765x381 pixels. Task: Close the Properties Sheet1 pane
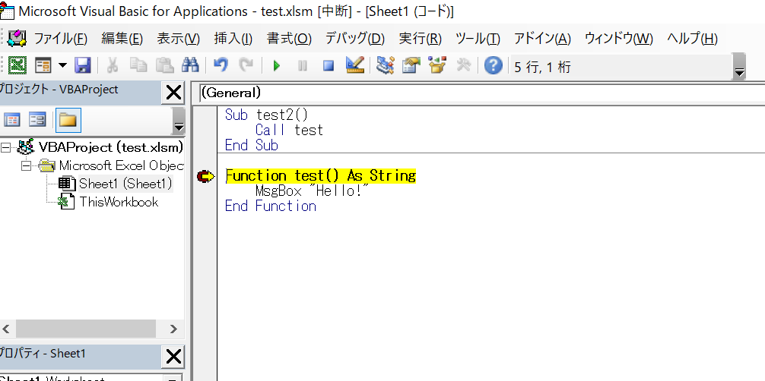(173, 357)
